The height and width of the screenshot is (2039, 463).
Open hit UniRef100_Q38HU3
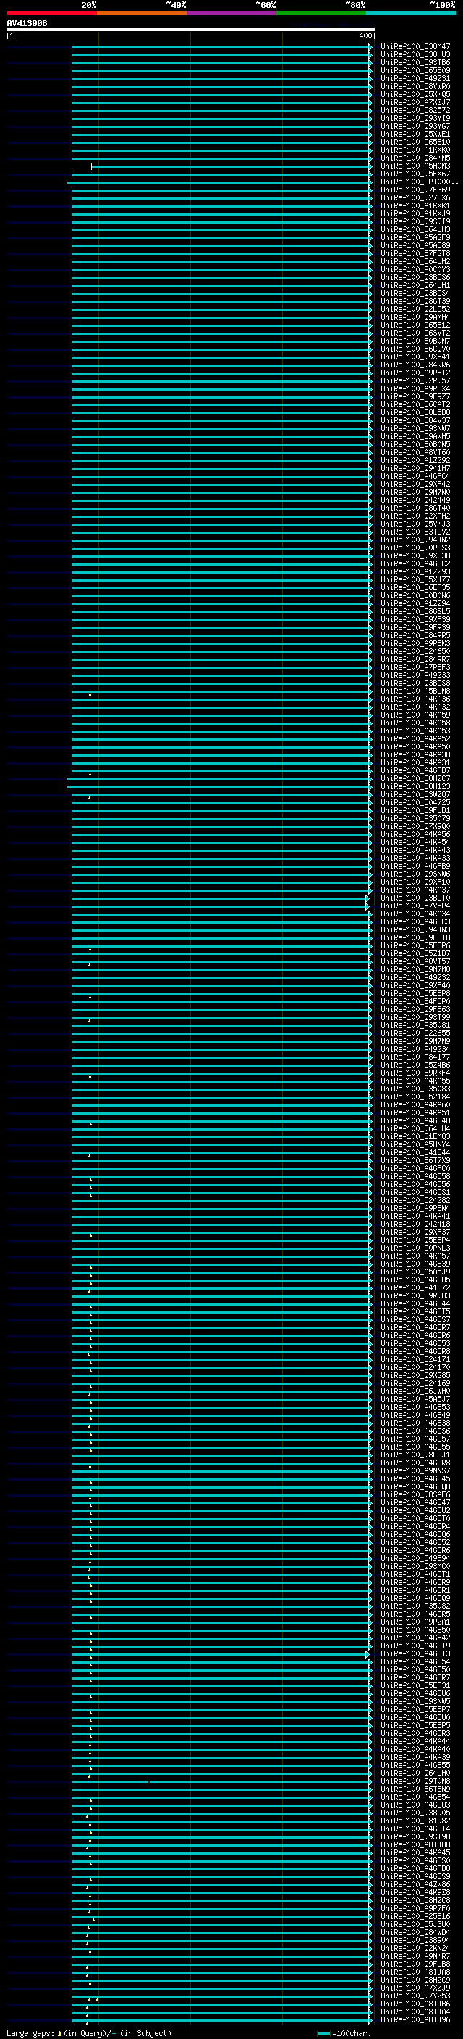415,55
